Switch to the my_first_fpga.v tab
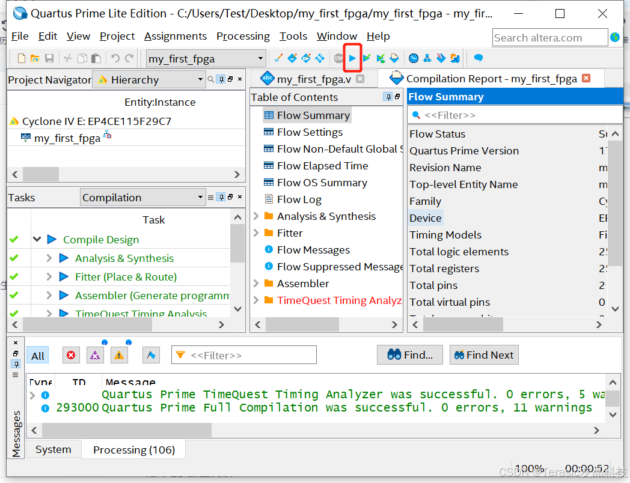The image size is (630, 483). [x=313, y=79]
